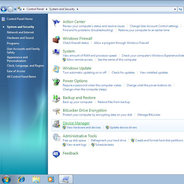Click the Windows Start orb
Screen dimensions: 184x184
click(6, 179)
